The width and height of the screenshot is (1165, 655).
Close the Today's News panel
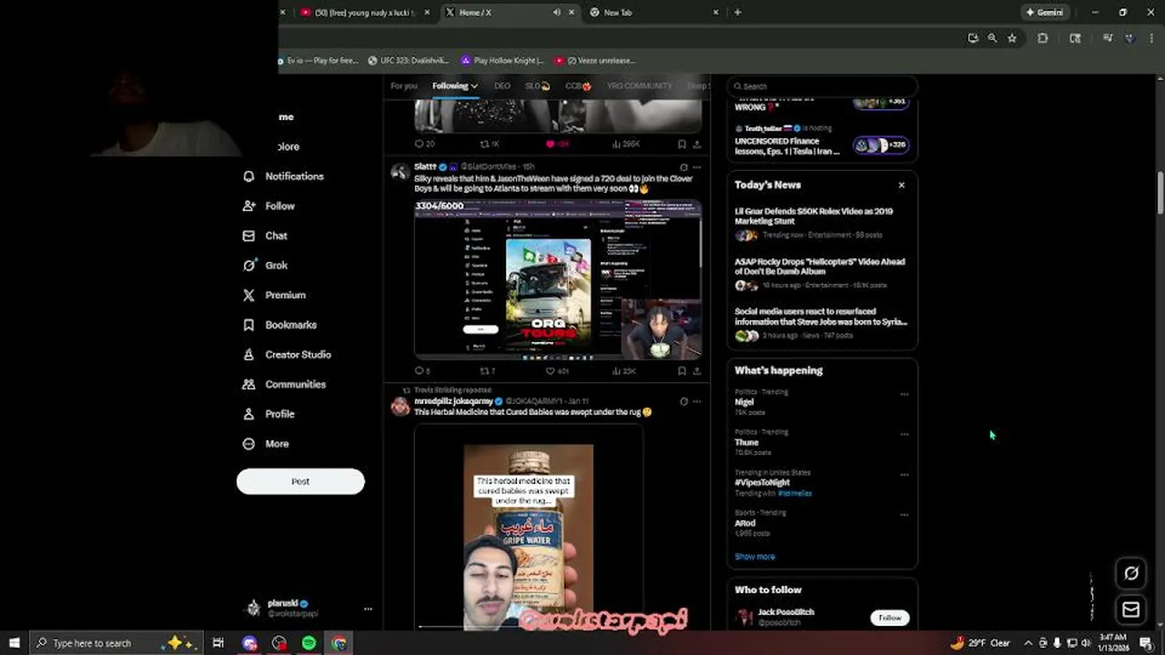coord(902,186)
